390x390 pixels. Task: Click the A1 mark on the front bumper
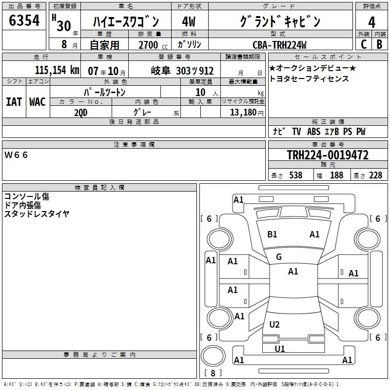[238, 200]
